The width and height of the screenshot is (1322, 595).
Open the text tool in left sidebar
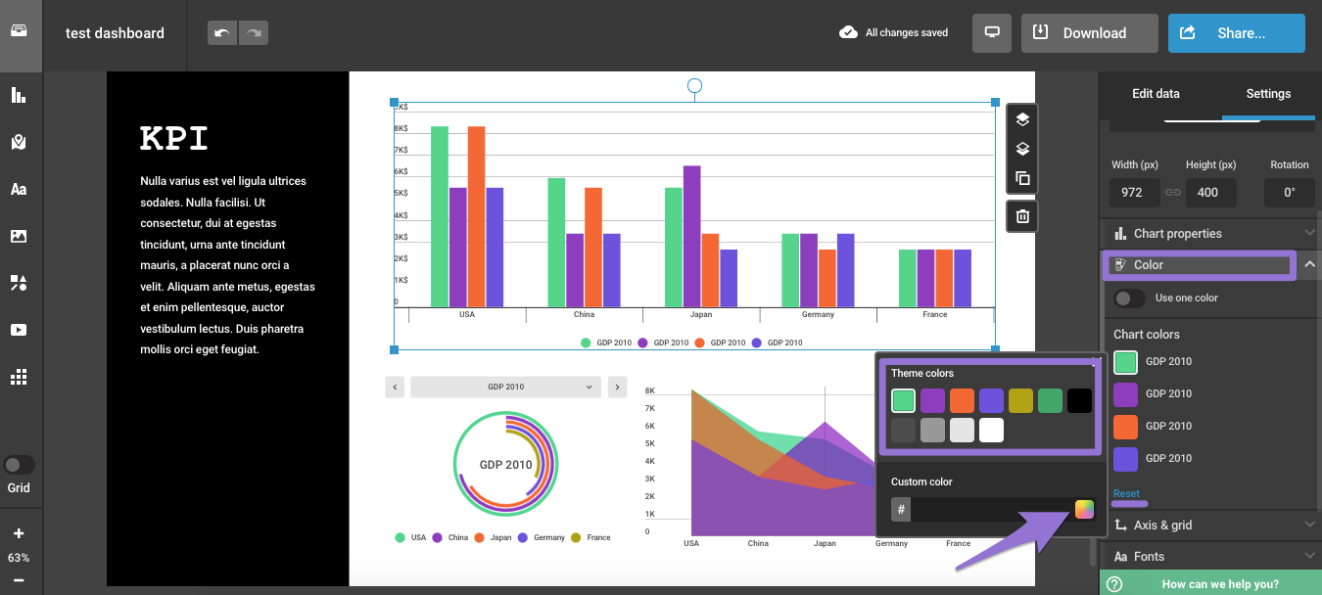[x=19, y=189]
